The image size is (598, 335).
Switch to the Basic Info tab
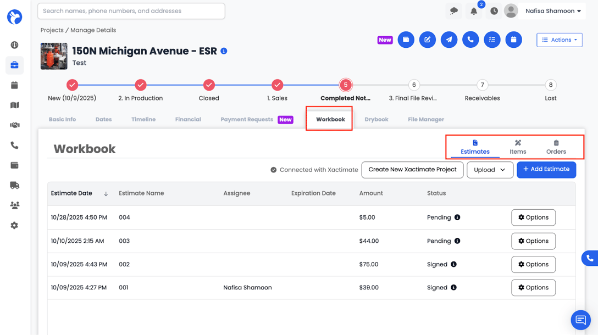[x=62, y=119]
